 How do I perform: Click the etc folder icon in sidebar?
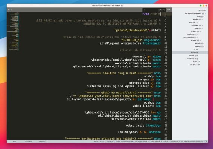click(x=201, y=16)
